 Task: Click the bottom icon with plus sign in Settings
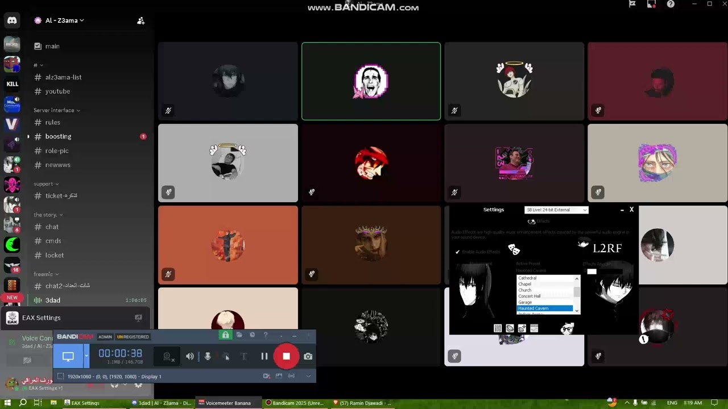pos(522,328)
